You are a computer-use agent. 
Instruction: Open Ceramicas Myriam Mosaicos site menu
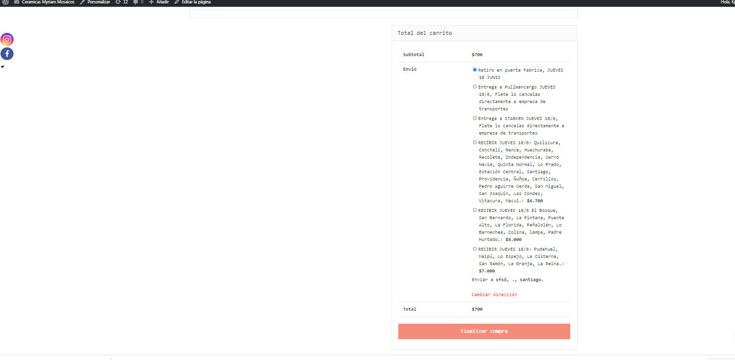(44, 2)
